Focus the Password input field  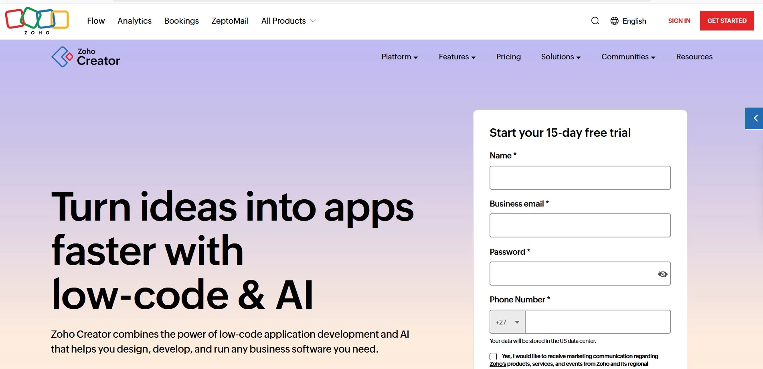point(580,274)
